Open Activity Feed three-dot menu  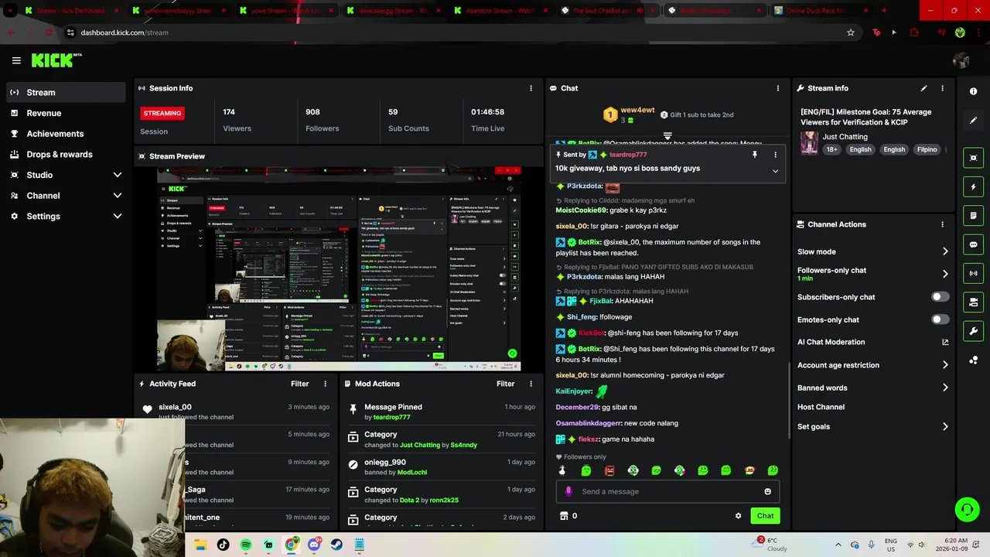click(325, 384)
